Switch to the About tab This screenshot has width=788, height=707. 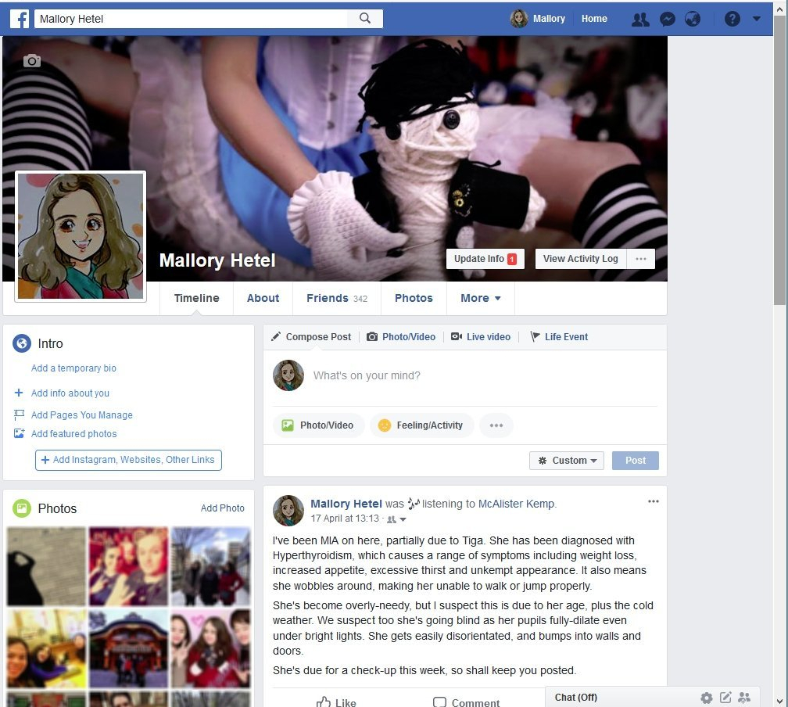(263, 298)
